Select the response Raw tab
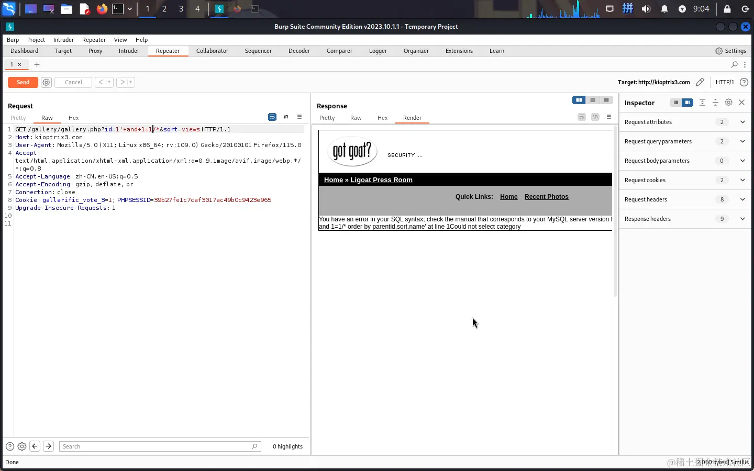This screenshot has width=754, height=471. 356,118
